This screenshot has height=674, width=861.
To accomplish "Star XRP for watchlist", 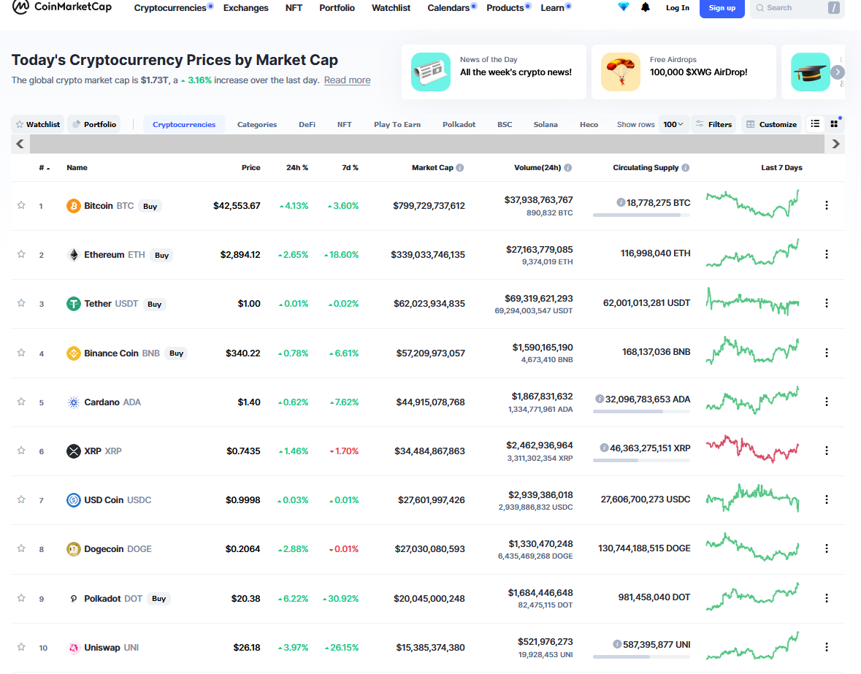I will (x=21, y=451).
